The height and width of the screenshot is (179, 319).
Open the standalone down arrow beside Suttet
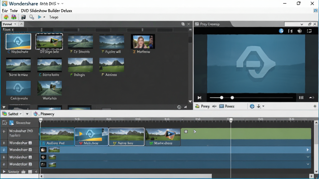point(27,114)
